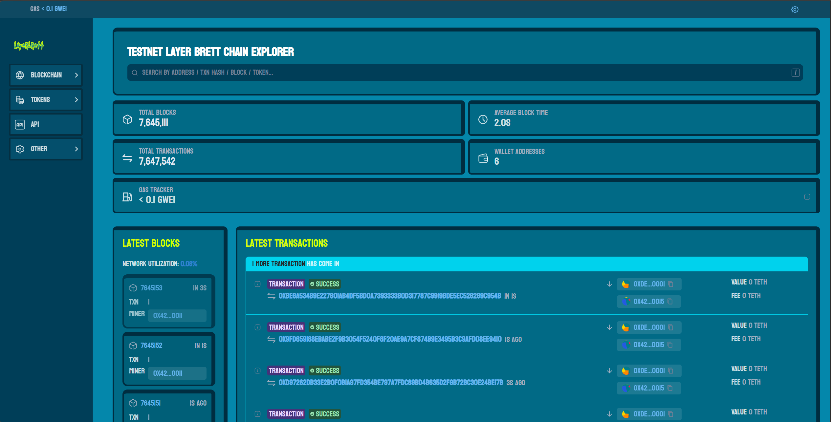Viewport: 831px width, 422px height.
Task: Copy the second transaction's 0XDE...0001 address
Action: [x=671, y=327]
